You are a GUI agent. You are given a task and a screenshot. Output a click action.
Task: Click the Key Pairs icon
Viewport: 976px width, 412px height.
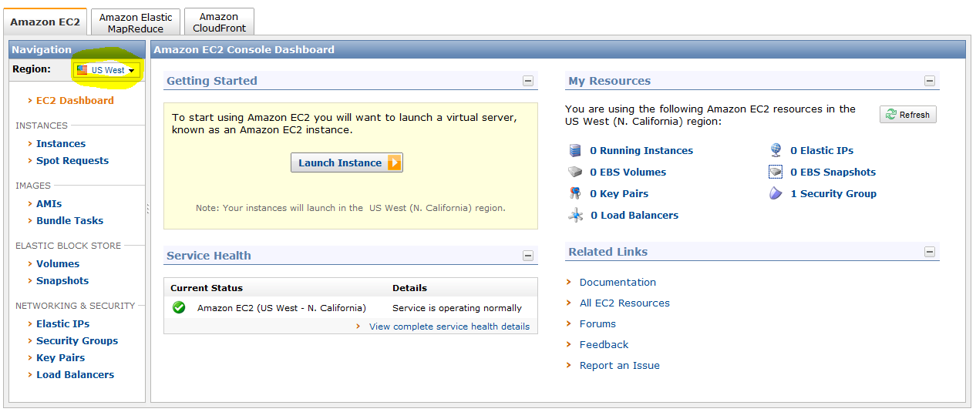coord(575,194)
